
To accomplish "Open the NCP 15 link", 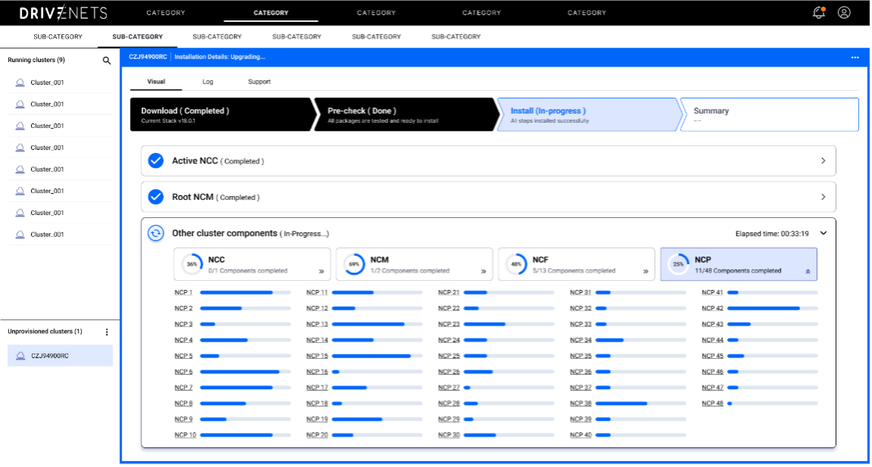I will tap(317, 356).
